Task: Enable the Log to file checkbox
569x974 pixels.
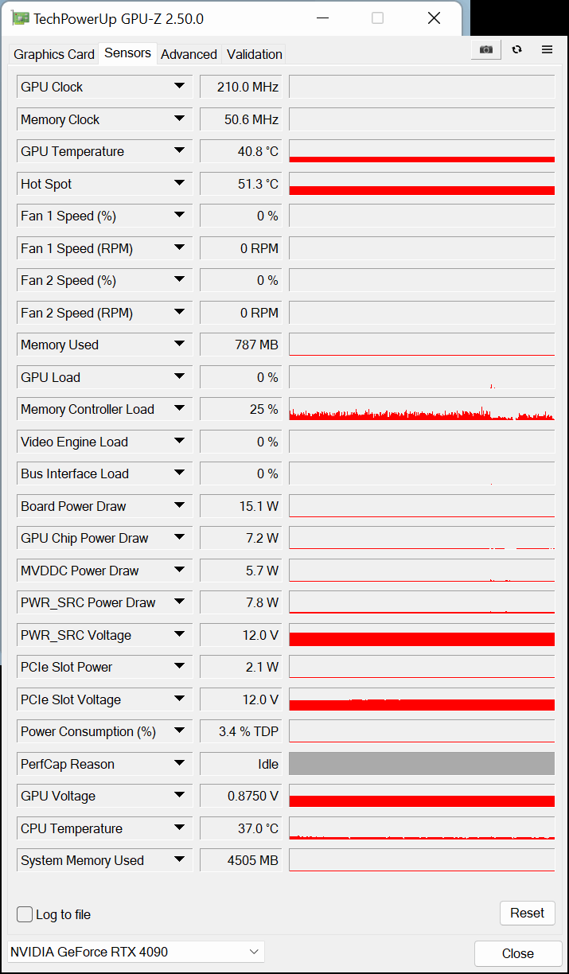Action: pos(25,914)
